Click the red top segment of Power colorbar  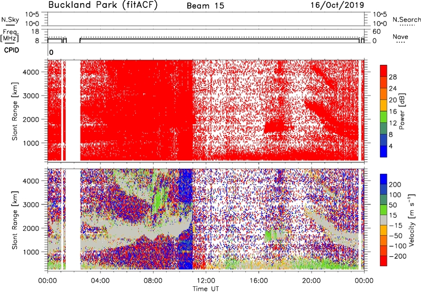point(384,71)
